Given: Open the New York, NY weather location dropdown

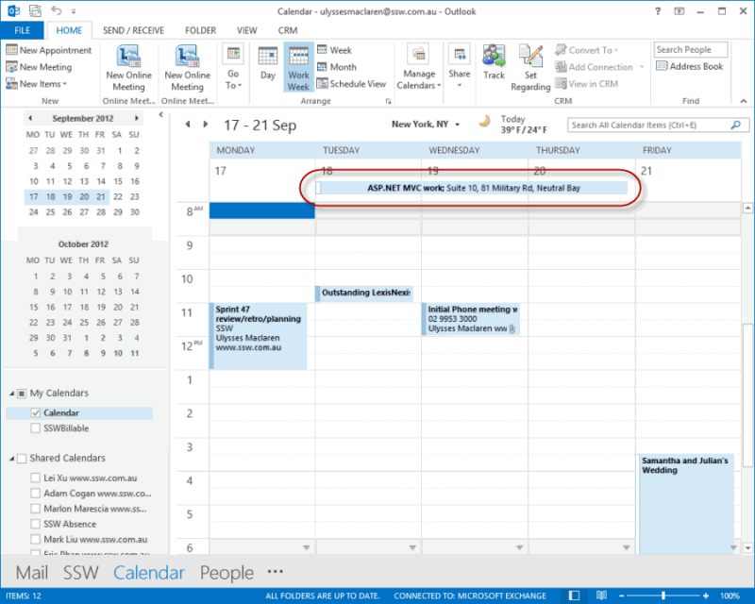Looking at the screenshot, I should point(457,125).
